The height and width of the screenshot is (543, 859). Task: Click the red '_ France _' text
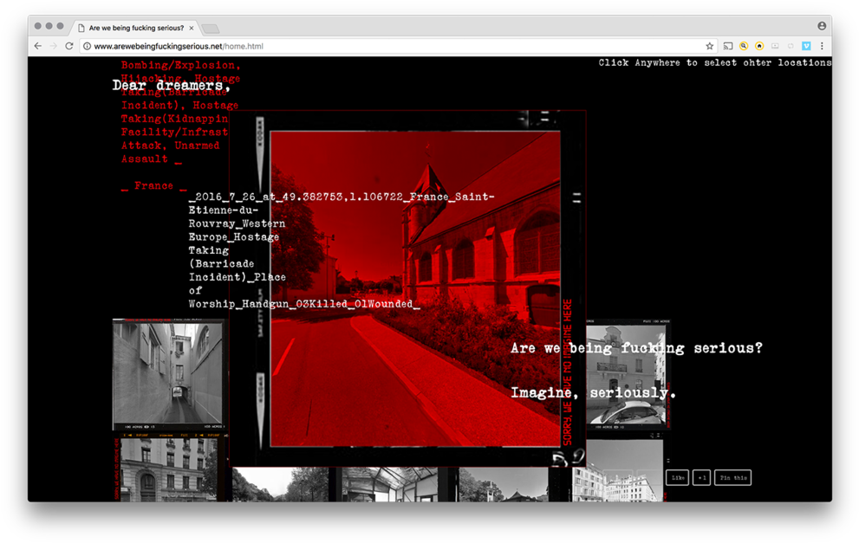point(153,185)
